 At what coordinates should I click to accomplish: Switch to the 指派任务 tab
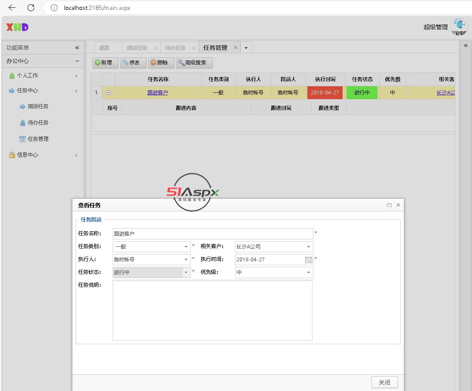pyautogui.click(x=137, y=48)
